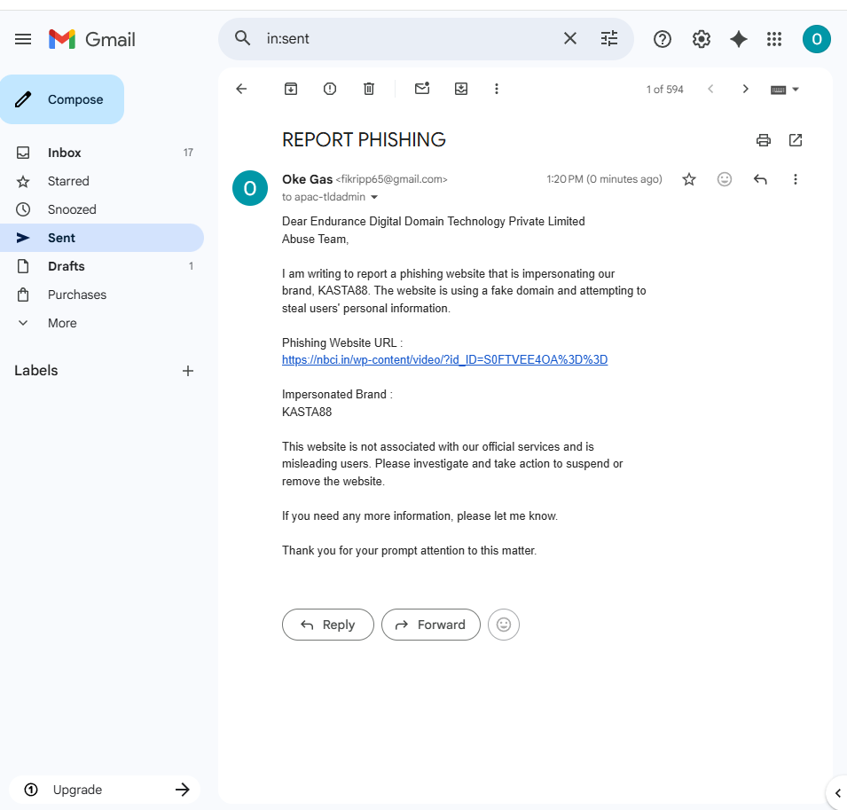The image size is (847, 810).
Task: Click the 1 of 594 counter
Action: 665,90
